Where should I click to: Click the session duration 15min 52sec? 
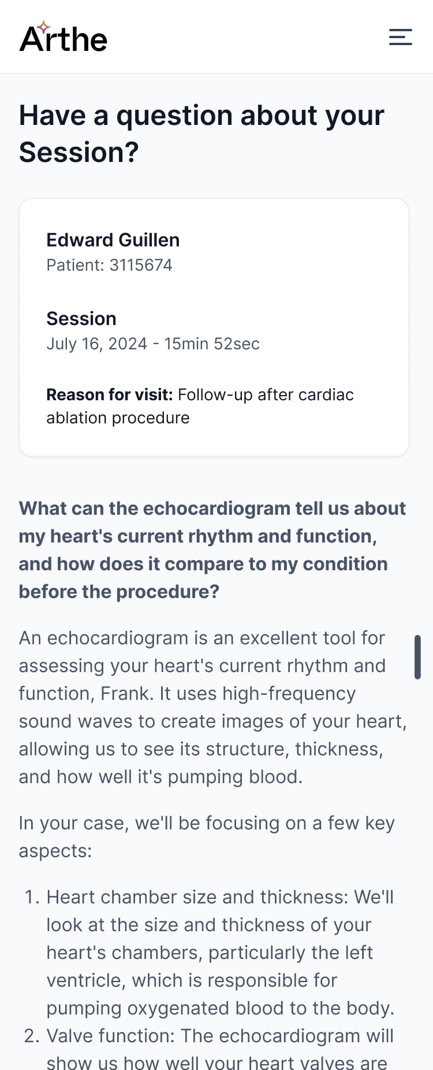tap(212, 344)
